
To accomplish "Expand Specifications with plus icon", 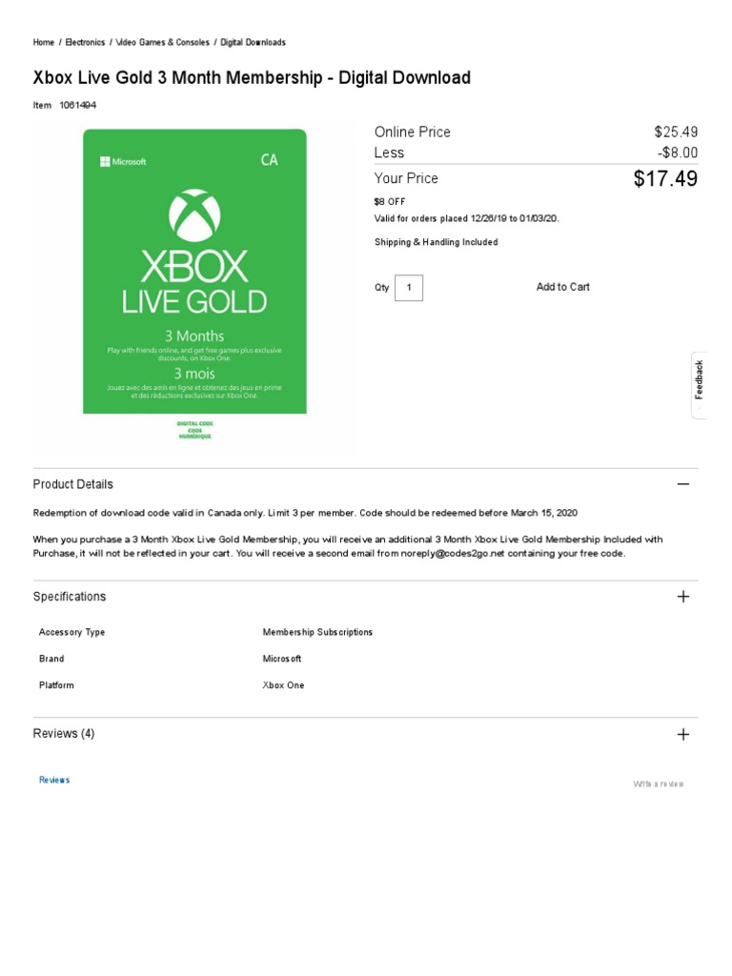I will [x=682, y=597].
